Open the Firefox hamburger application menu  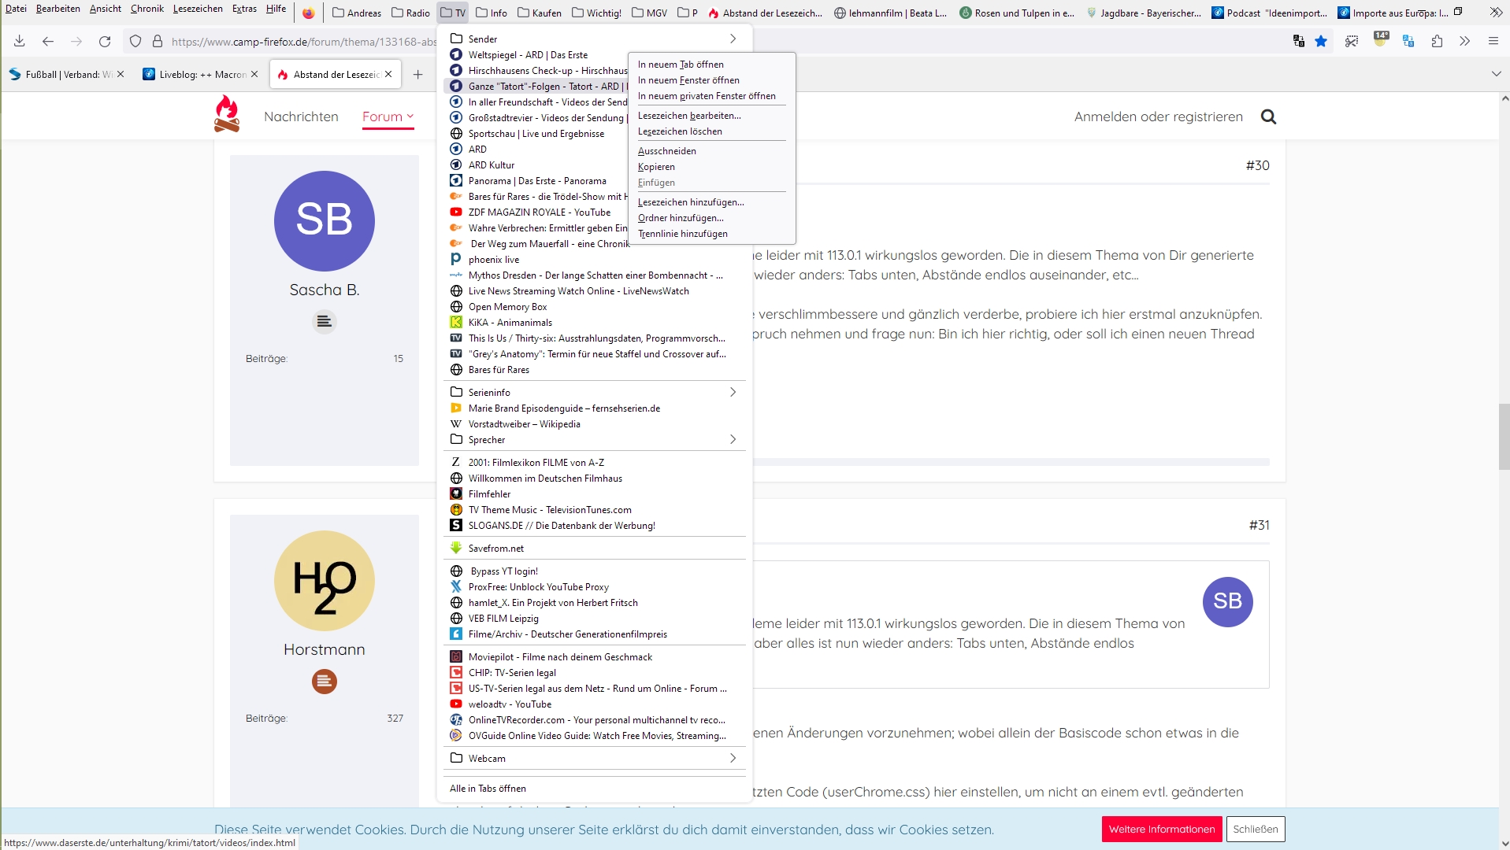coord(1493,42)
